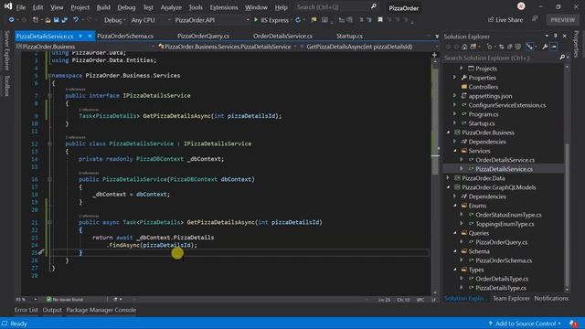Open the Analyze menu
Screen dimensions: 585x329
(171, 7)
